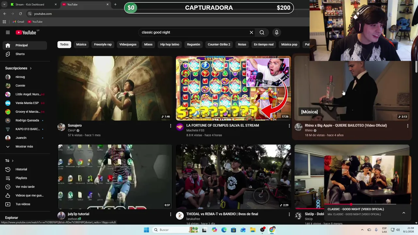This screenshot has width=418, height=235.
Task: Click the miniplayer video preview
Action: [x=367, y=180]
